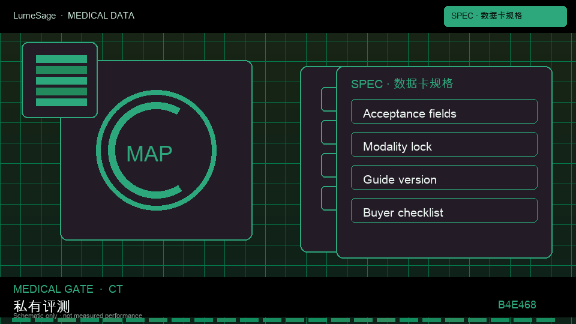This screenshot has height=324, width=576.
Task: Open the Buyer checklist row
Action: coord(444,211)
